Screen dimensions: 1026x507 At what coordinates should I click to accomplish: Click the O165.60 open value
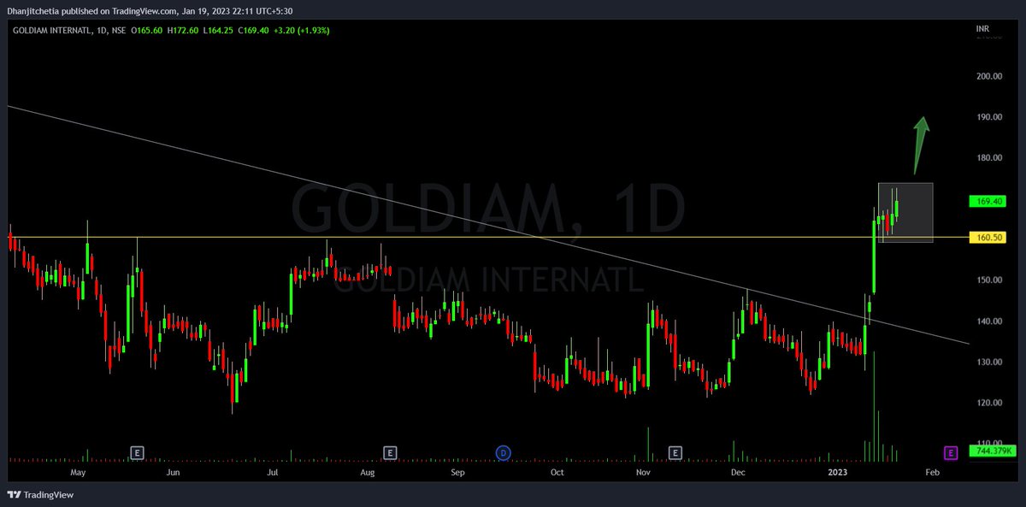click(x=144, y=30)
